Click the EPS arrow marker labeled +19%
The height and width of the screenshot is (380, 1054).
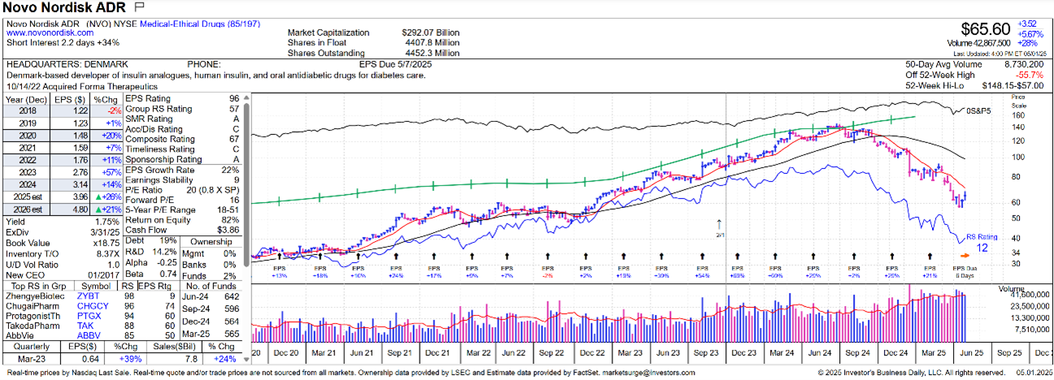click(x=624, y=255)
